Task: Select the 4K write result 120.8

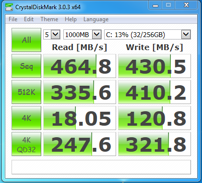Action: [x=154, y=118]
